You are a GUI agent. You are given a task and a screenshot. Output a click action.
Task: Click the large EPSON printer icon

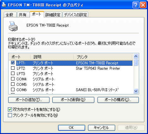[13, 26]
